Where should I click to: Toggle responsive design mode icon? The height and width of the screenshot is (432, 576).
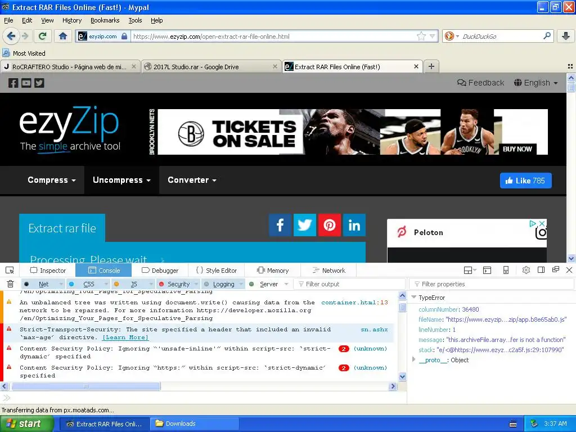click(506, 270)
